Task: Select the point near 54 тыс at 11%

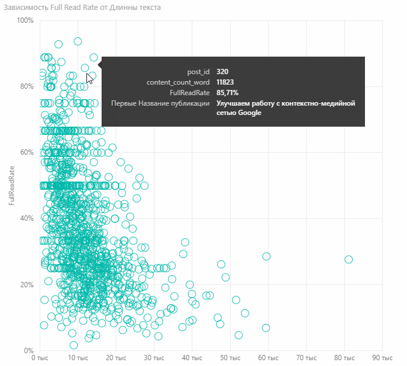Action: point(245,313)
